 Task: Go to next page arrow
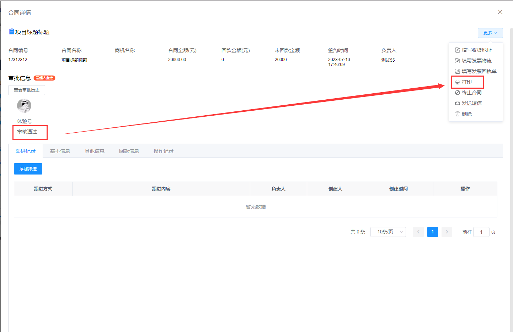(x=447, y=232)
